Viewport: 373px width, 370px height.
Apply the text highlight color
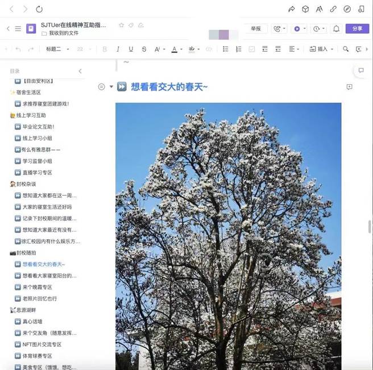coord(192,49)
